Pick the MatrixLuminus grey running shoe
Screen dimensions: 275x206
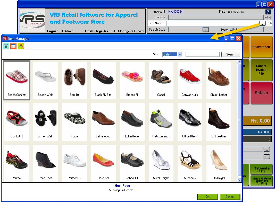161,122
